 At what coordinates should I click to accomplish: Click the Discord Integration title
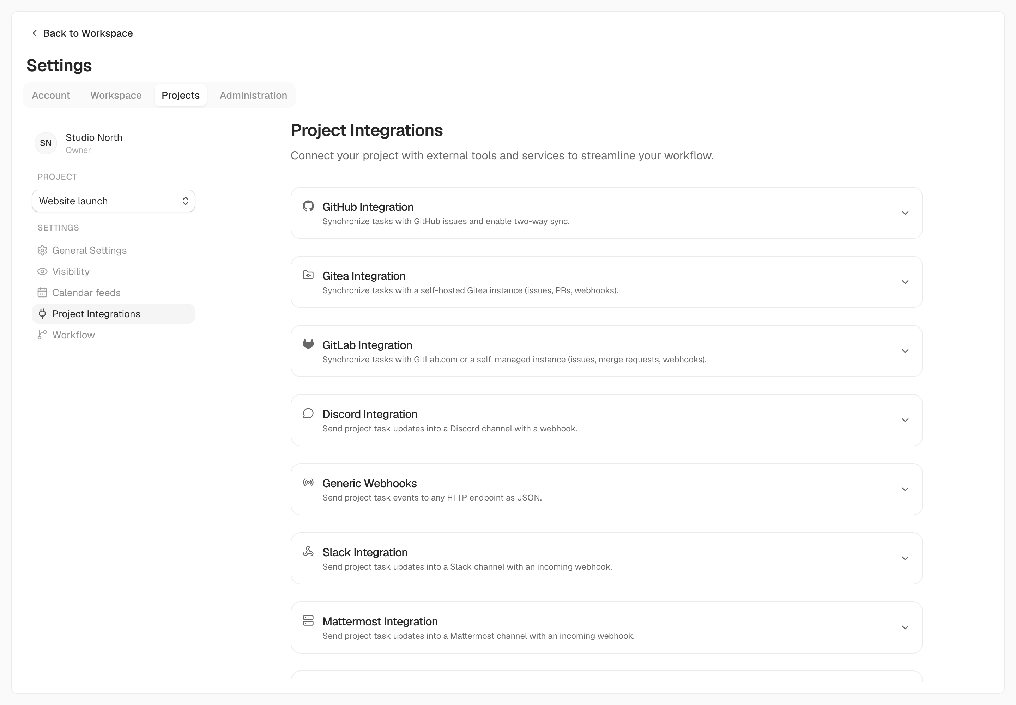[x=370, y=414]
